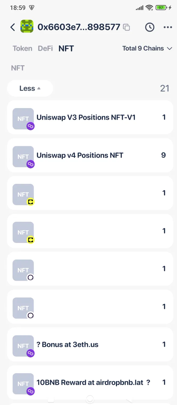Switch to the Token tab
Image resolution: width=177 pixels, height=405 pixels.
[x=22, y=48]
